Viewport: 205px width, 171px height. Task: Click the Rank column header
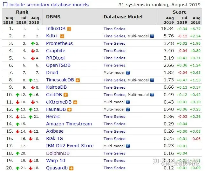[22, 12]
